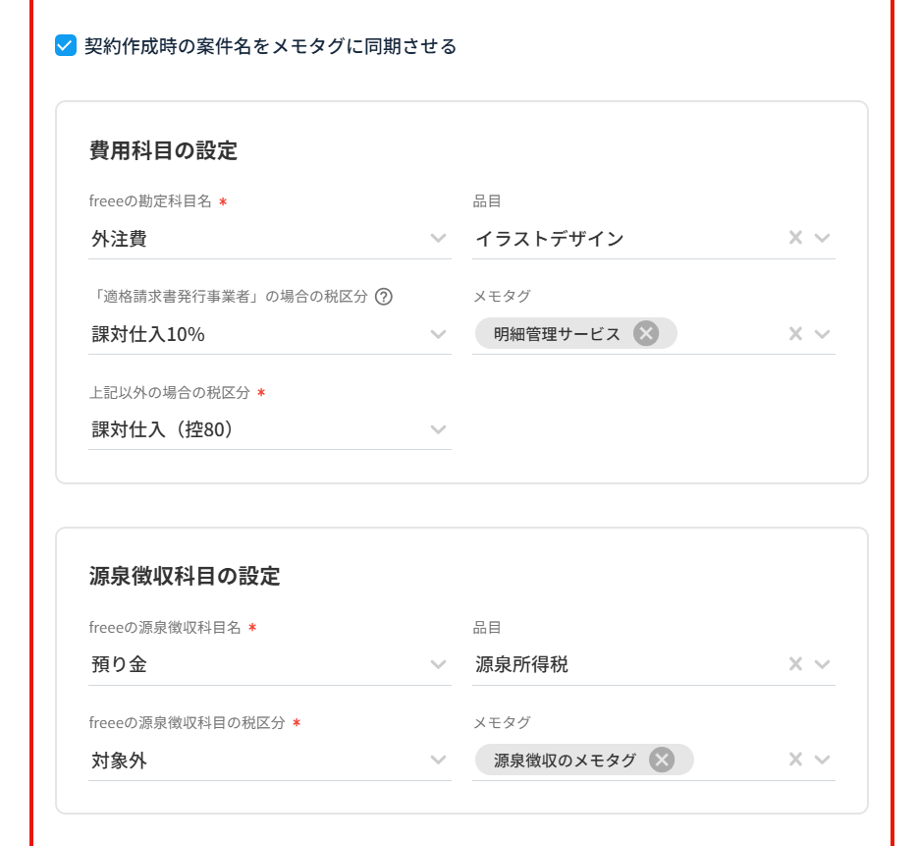Clear all withholding メモタグ selections
Viewport: 918px width, 846px height.
coord(795,760)
